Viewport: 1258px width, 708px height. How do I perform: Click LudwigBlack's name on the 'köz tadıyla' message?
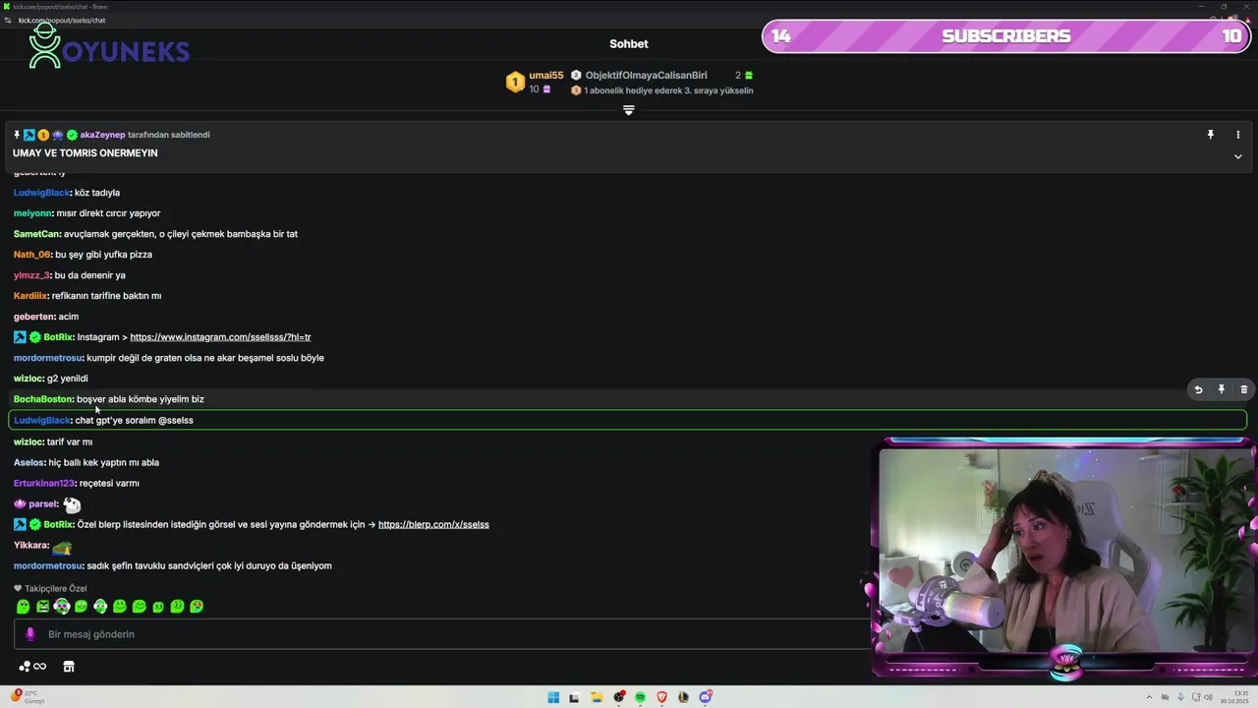point(41,193)
